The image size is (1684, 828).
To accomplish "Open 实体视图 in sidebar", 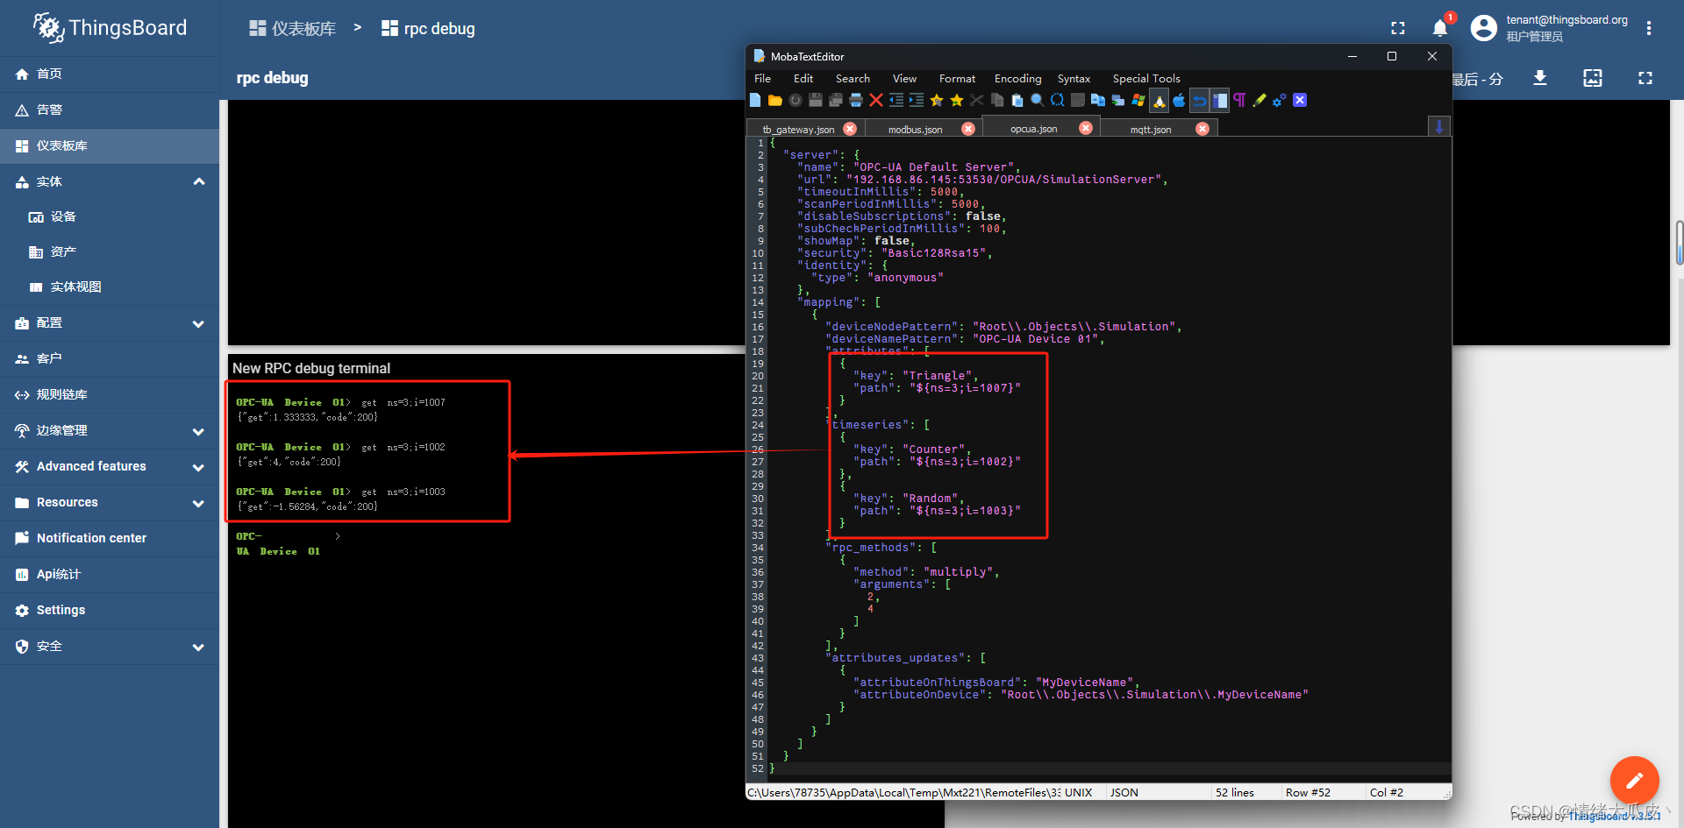I will point(110,287).
